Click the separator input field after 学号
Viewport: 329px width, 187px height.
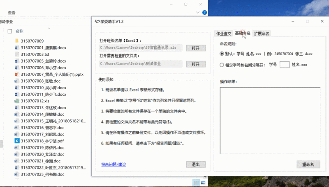click(284, 65)
